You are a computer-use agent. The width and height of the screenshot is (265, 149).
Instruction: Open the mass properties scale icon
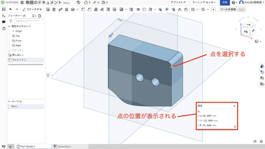(x=261, y=141)
